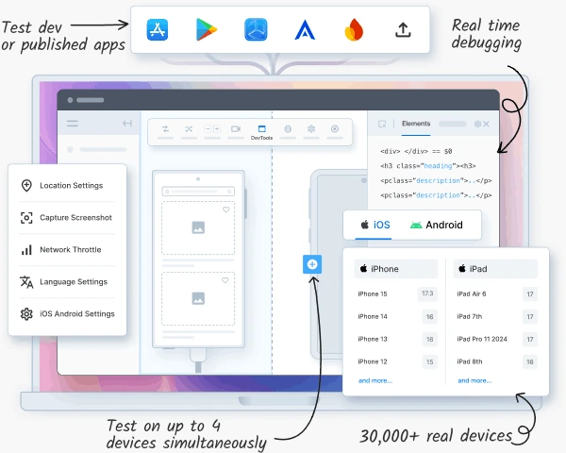Select iPad 8th device
Image resolution: width=566 pixels, height=453 pixels.
click(x=497, y=361)
